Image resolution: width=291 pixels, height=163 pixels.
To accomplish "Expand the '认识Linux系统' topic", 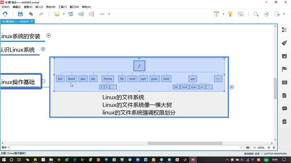I will [43, 49].
